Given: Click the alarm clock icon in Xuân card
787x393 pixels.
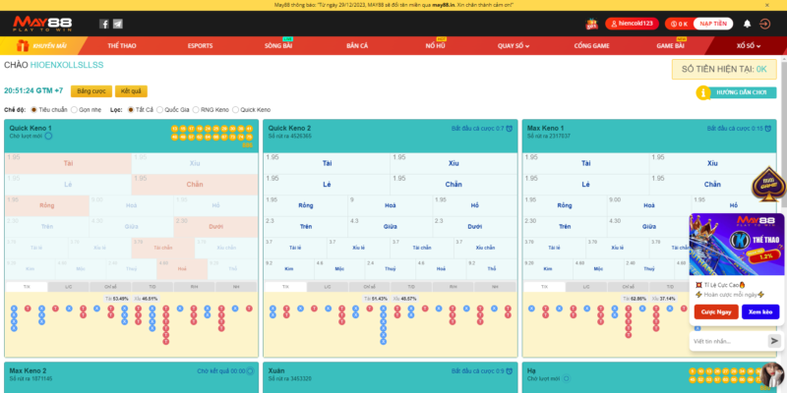Looking at the screenshot, I should (509, 371).
